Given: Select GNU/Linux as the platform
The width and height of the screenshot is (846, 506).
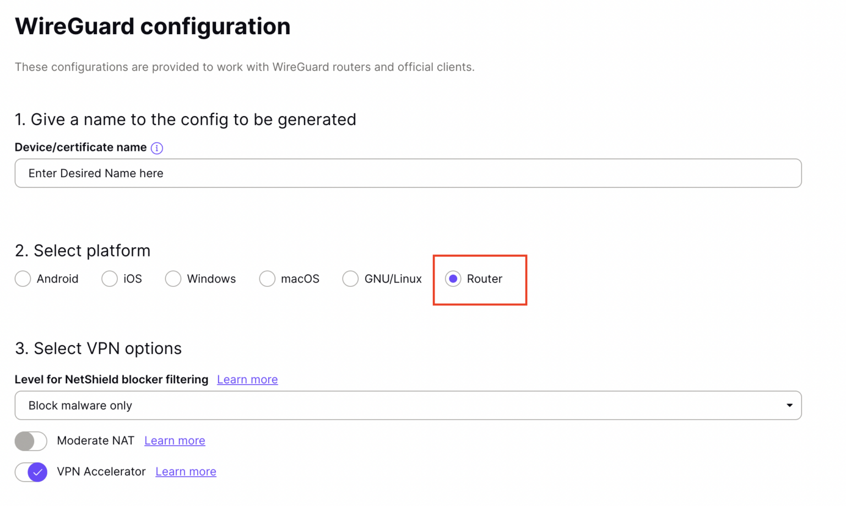Looking at the screenshot, I should [x=351, y=279].
